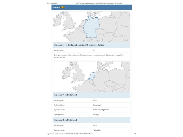The width and height of the screenshot is (183, 137).
Task: Click the 'Zakelijk' usage type value
Action: tap(96, 115)
